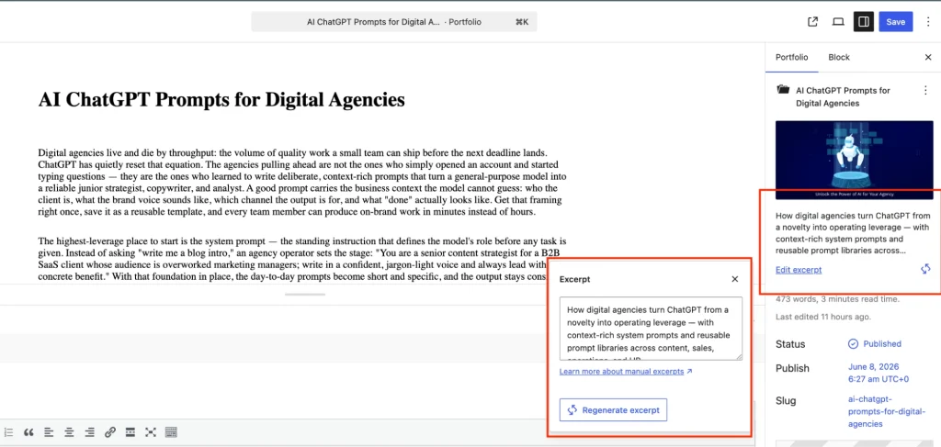Click the paragraph starting 'The highest-leverage place'

[301, 259]
